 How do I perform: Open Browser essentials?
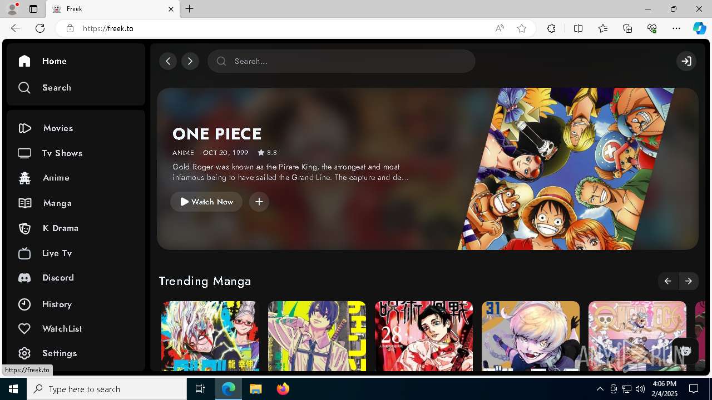tap(652, 28)
